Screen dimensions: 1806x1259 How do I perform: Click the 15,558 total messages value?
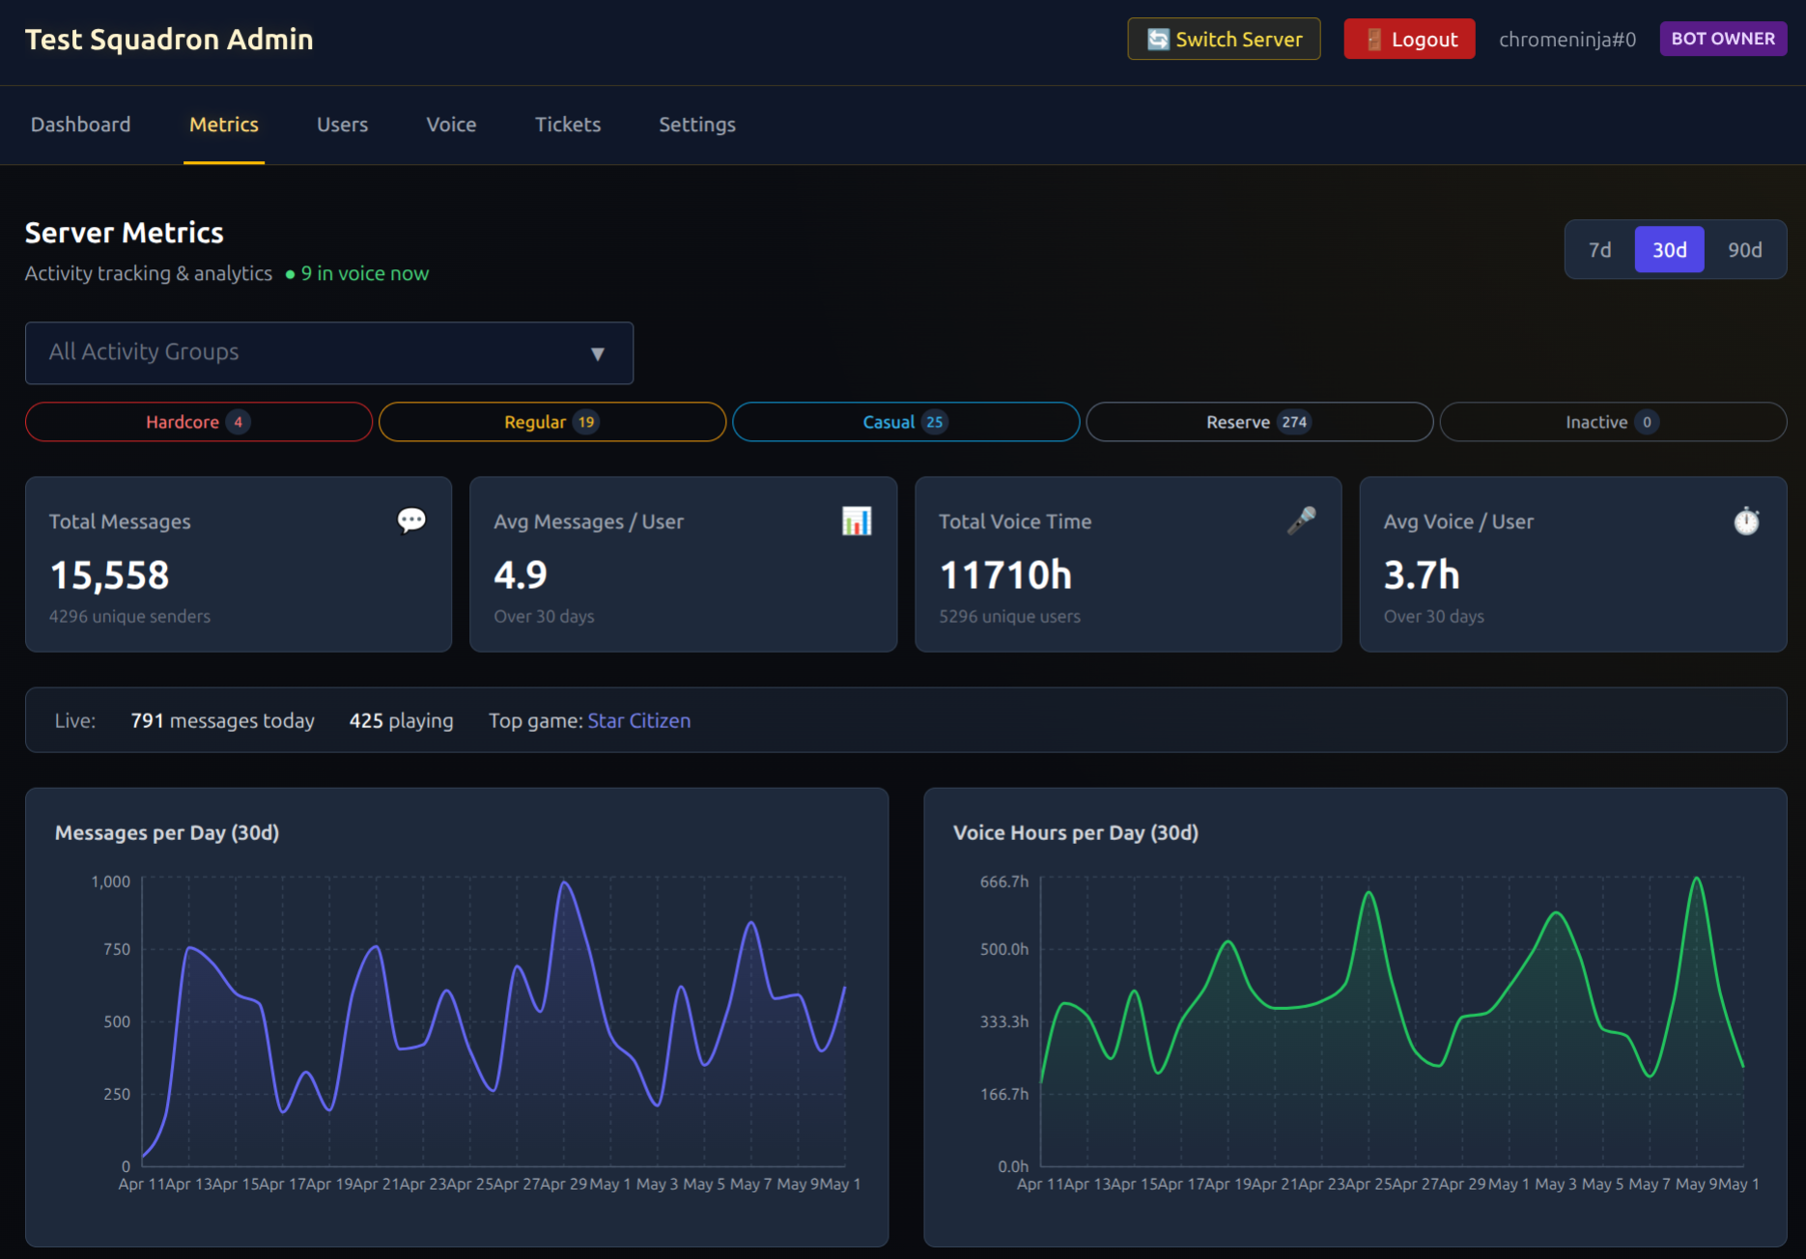click(x=110, y=575)
